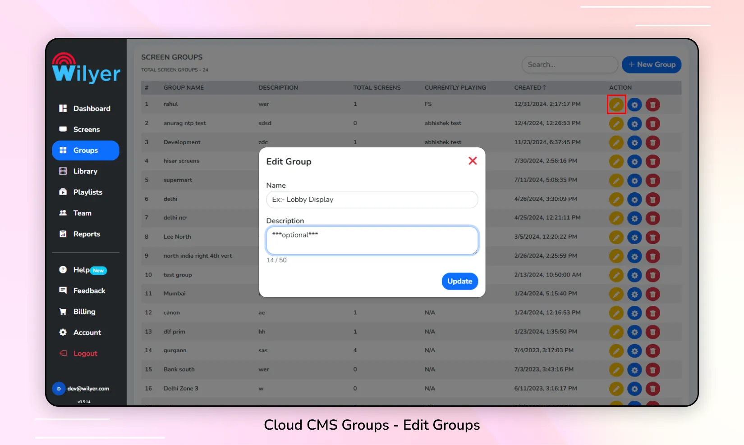The width and height of the screenshot is (744, 445).
Task: Click 'Delhi Zone 3' group name
Action: point(181,388)
